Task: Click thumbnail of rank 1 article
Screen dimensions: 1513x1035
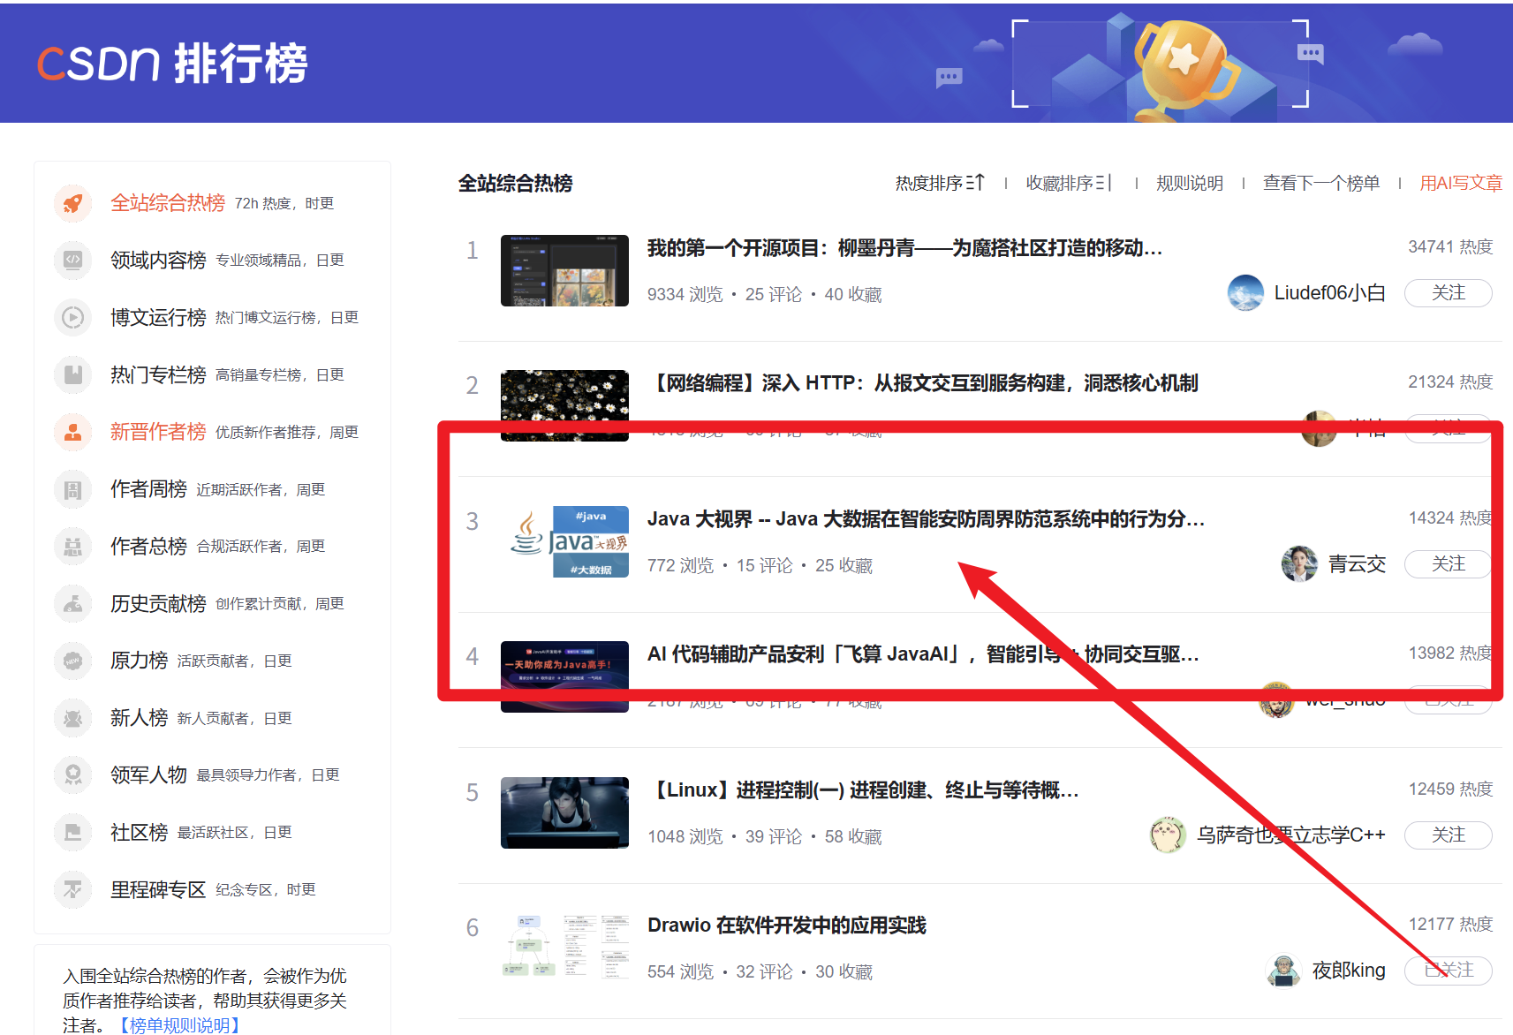Action: (564, 270)
